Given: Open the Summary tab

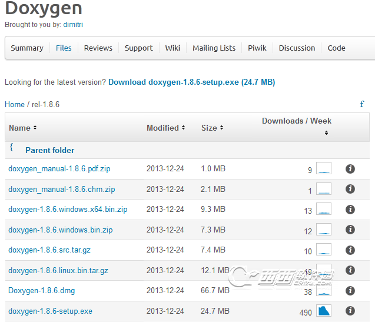Looking at the screenshot, I should click(x=27, y=48).
